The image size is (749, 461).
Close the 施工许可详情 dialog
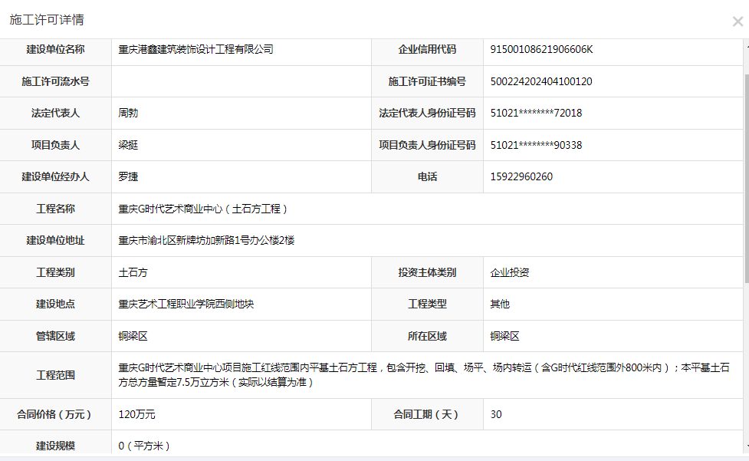point(737,21)
